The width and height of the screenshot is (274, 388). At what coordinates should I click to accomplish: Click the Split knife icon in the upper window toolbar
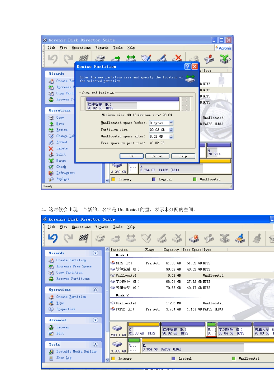pos(209,59)
